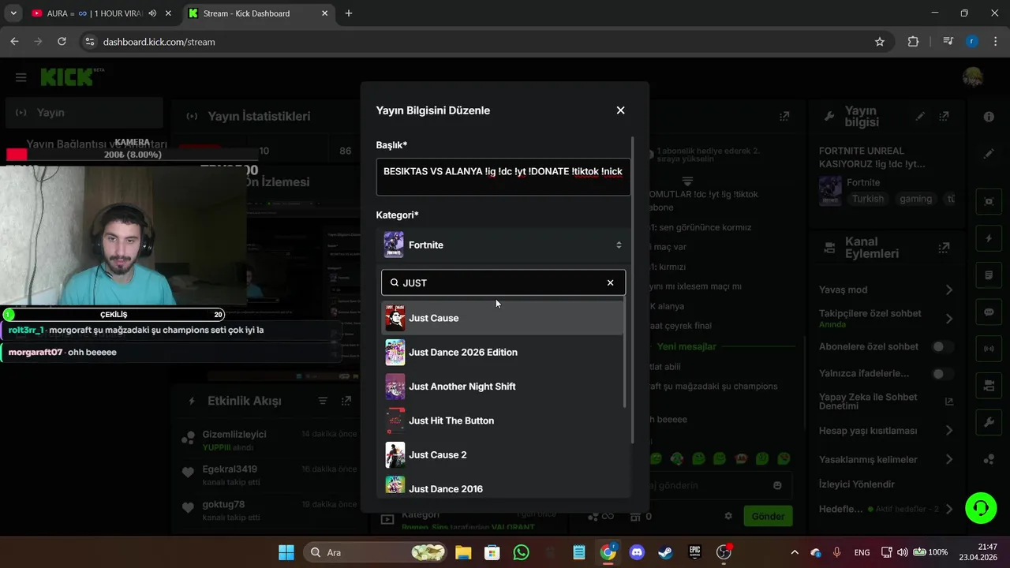The width and height of the screenshot is (1010, 568).
Task: Open Chrome extensions puzzle icon
Action: 913,42
